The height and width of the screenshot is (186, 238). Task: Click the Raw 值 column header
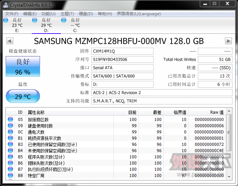(207, 112)
